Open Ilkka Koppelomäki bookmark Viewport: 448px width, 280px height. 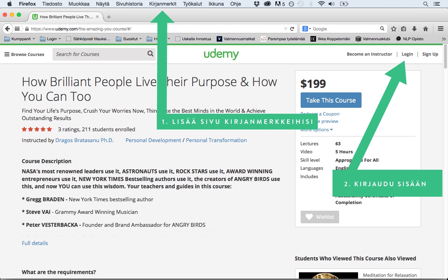coord(330,39)
